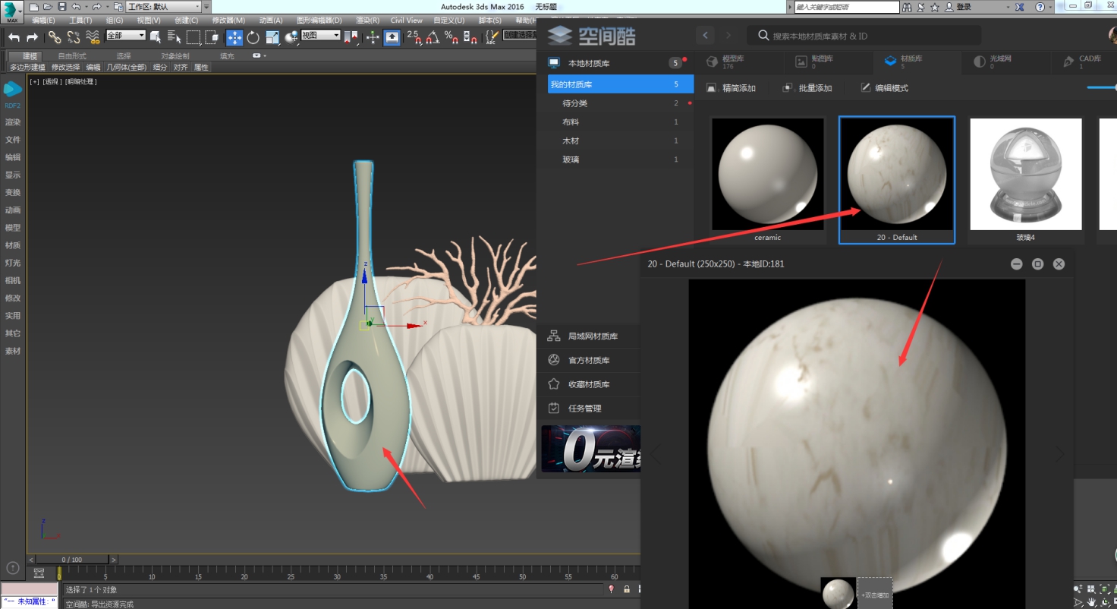
Task: Click Select and Manipulate icon
Action: pyautogui.click(x=373, y=36)
